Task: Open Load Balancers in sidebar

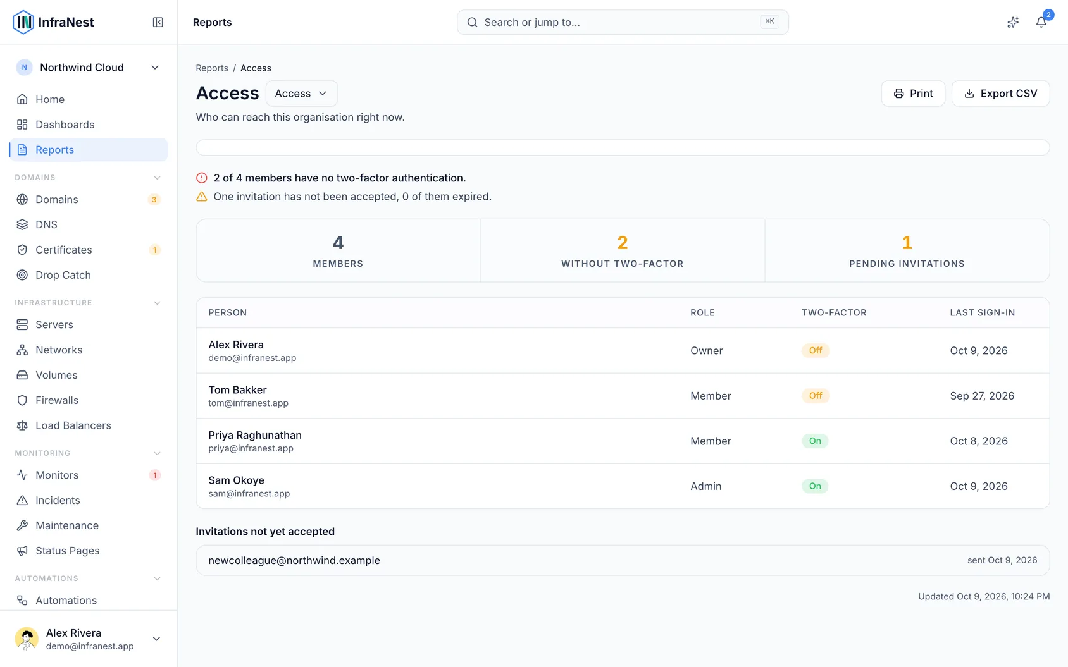Action: click(x=89, y=425)
